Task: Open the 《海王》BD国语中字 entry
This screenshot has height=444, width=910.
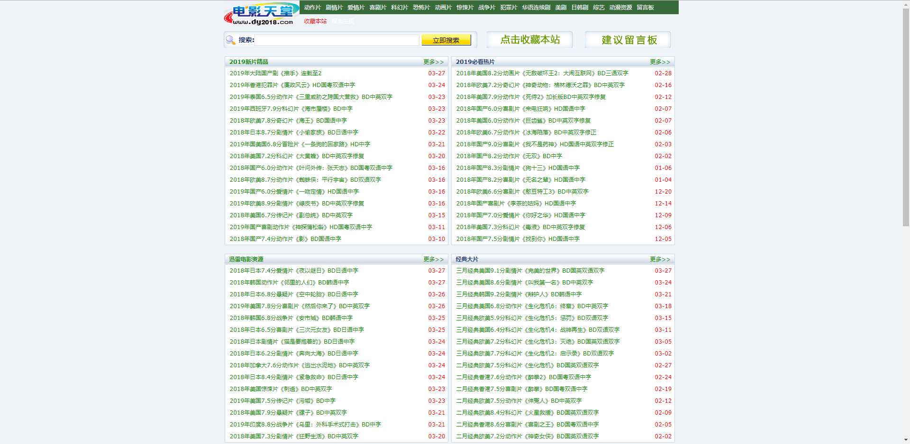Action: tap(288, 121)
